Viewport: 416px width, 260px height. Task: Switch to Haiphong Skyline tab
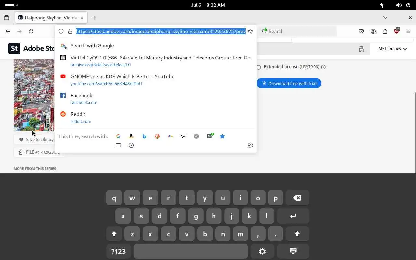pos(51,18)
